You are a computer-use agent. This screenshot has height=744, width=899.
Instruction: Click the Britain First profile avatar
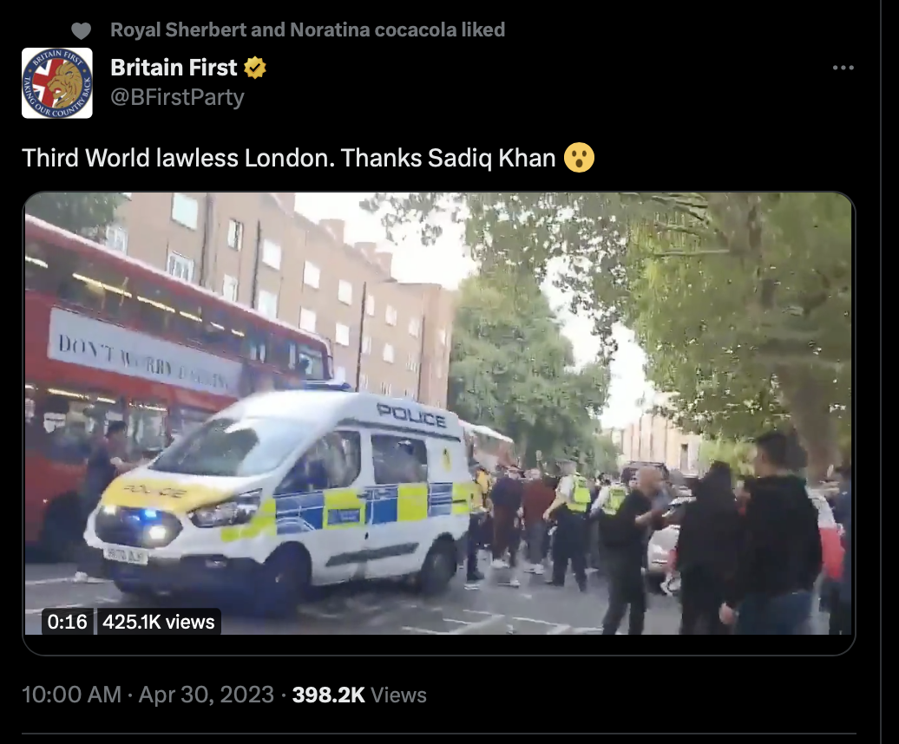click(x=56, y=83)
